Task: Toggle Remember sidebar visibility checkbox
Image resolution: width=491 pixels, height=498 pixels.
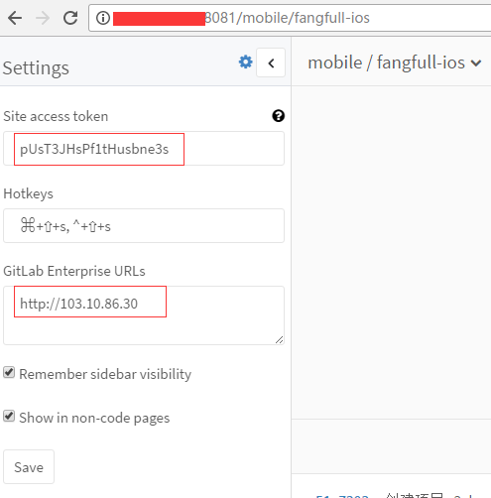Action: (x=9, y=372)
